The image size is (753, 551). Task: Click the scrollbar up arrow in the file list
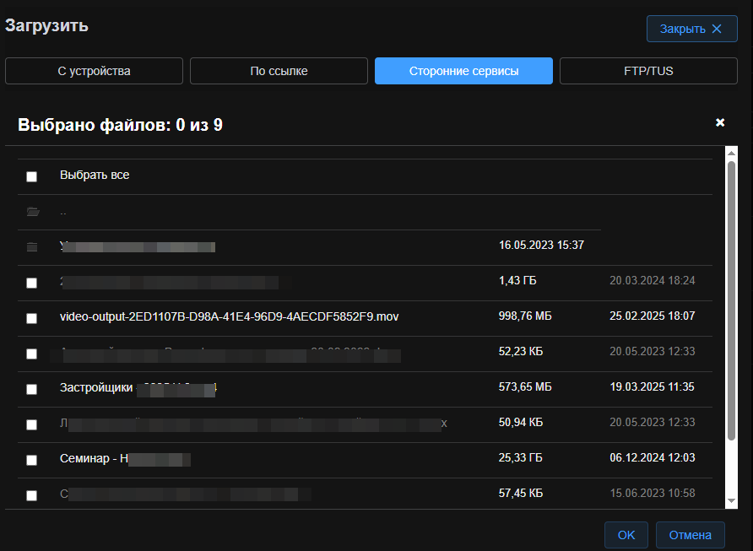click(x=731, y=153)
